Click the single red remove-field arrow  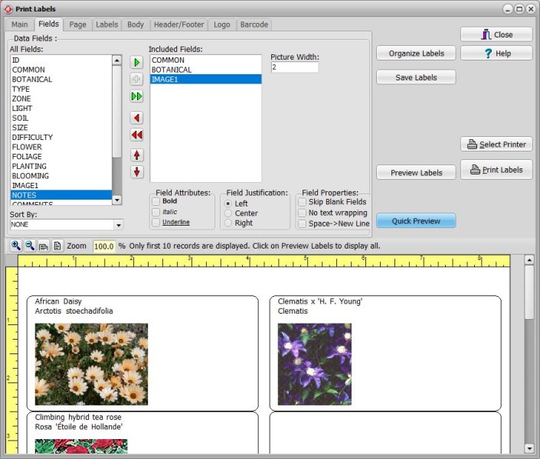pyautogui.click(x=136, y=118)
